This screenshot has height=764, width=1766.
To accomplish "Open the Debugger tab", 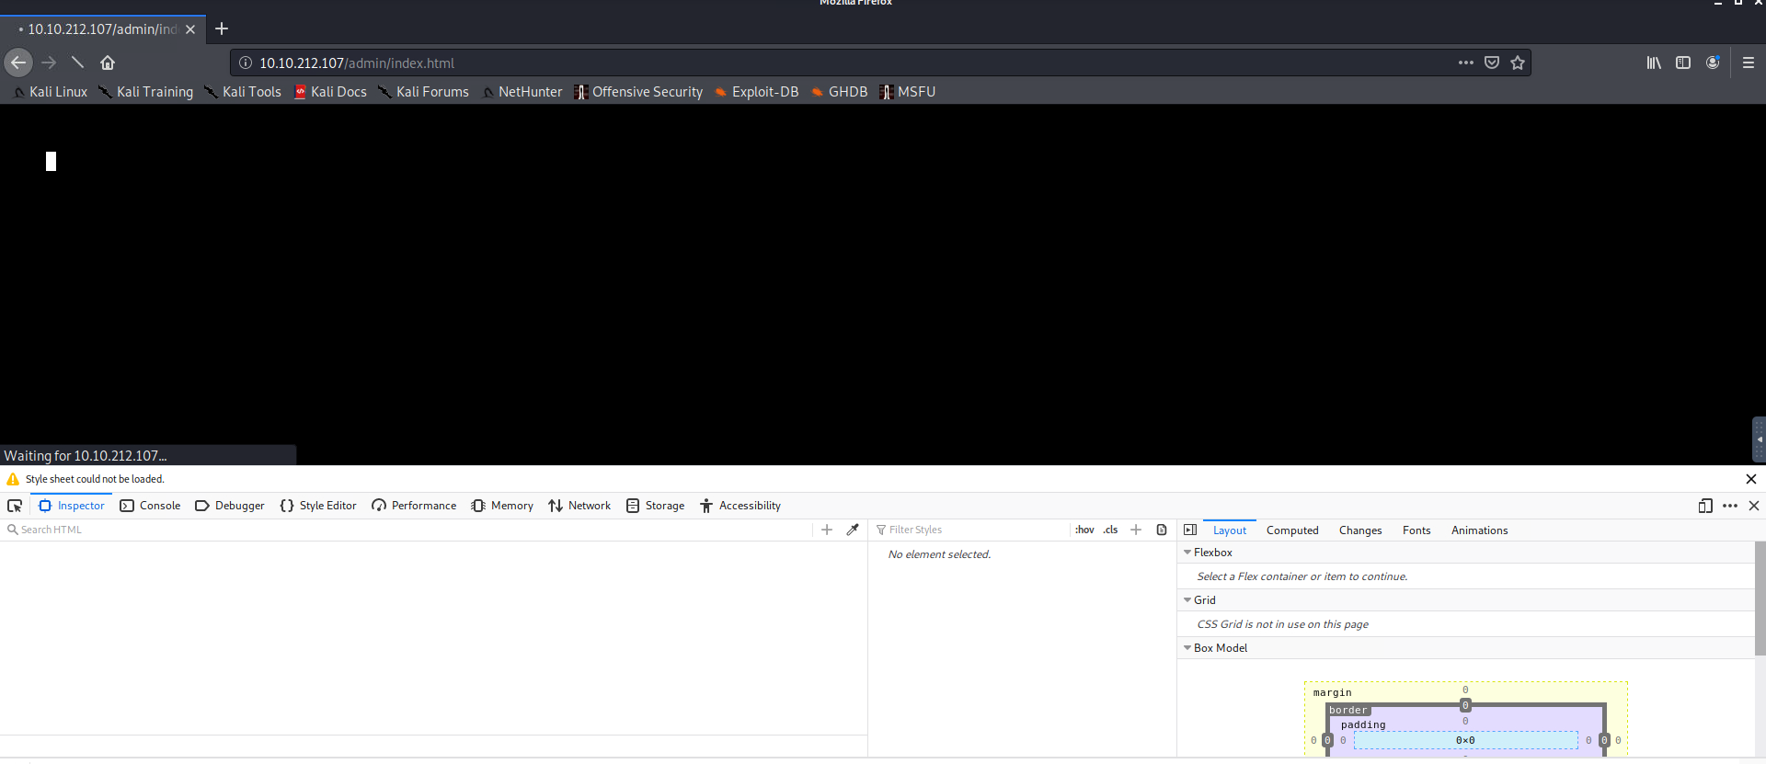I will pos(230,506).
